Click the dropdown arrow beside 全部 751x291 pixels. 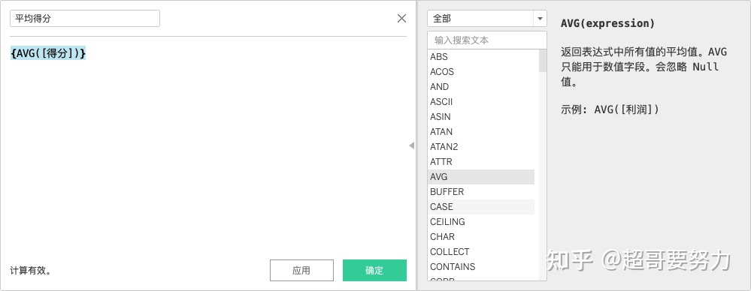[540, 19]
